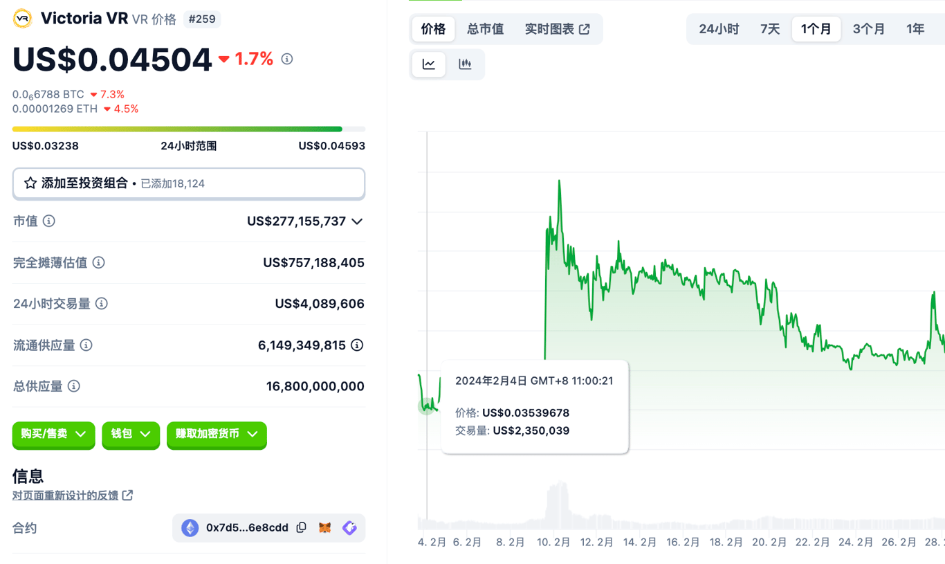Viewport: 945px width, 564px height.
Task: Click the price chart peak near 10. 2月
Action: [559, 182]
